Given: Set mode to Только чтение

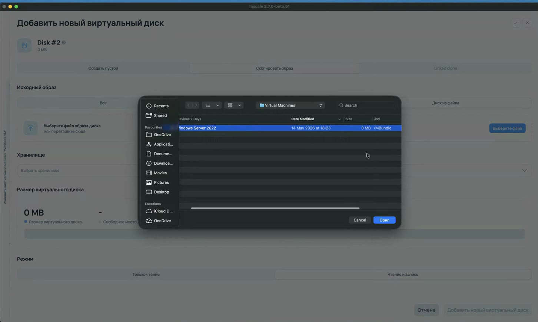Looking at the screenshot, I should [x=146, y=275].
